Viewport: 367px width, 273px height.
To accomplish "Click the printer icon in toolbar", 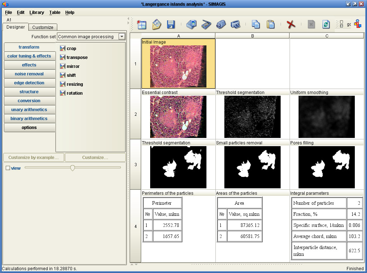I will 235,24.
